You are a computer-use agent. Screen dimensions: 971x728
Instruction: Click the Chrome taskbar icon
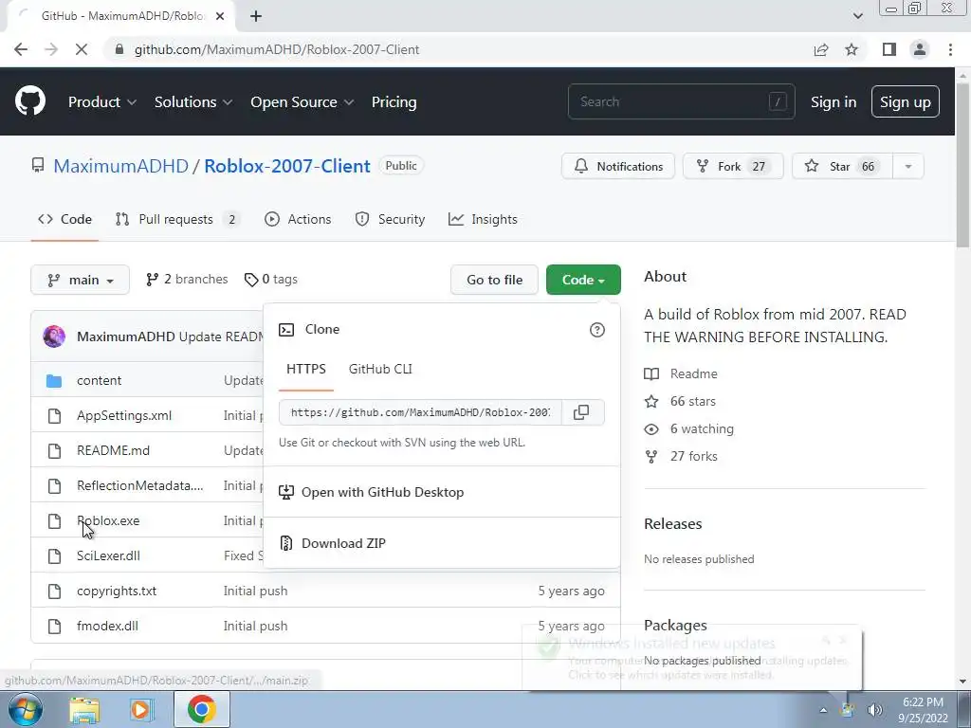(202, 709)
